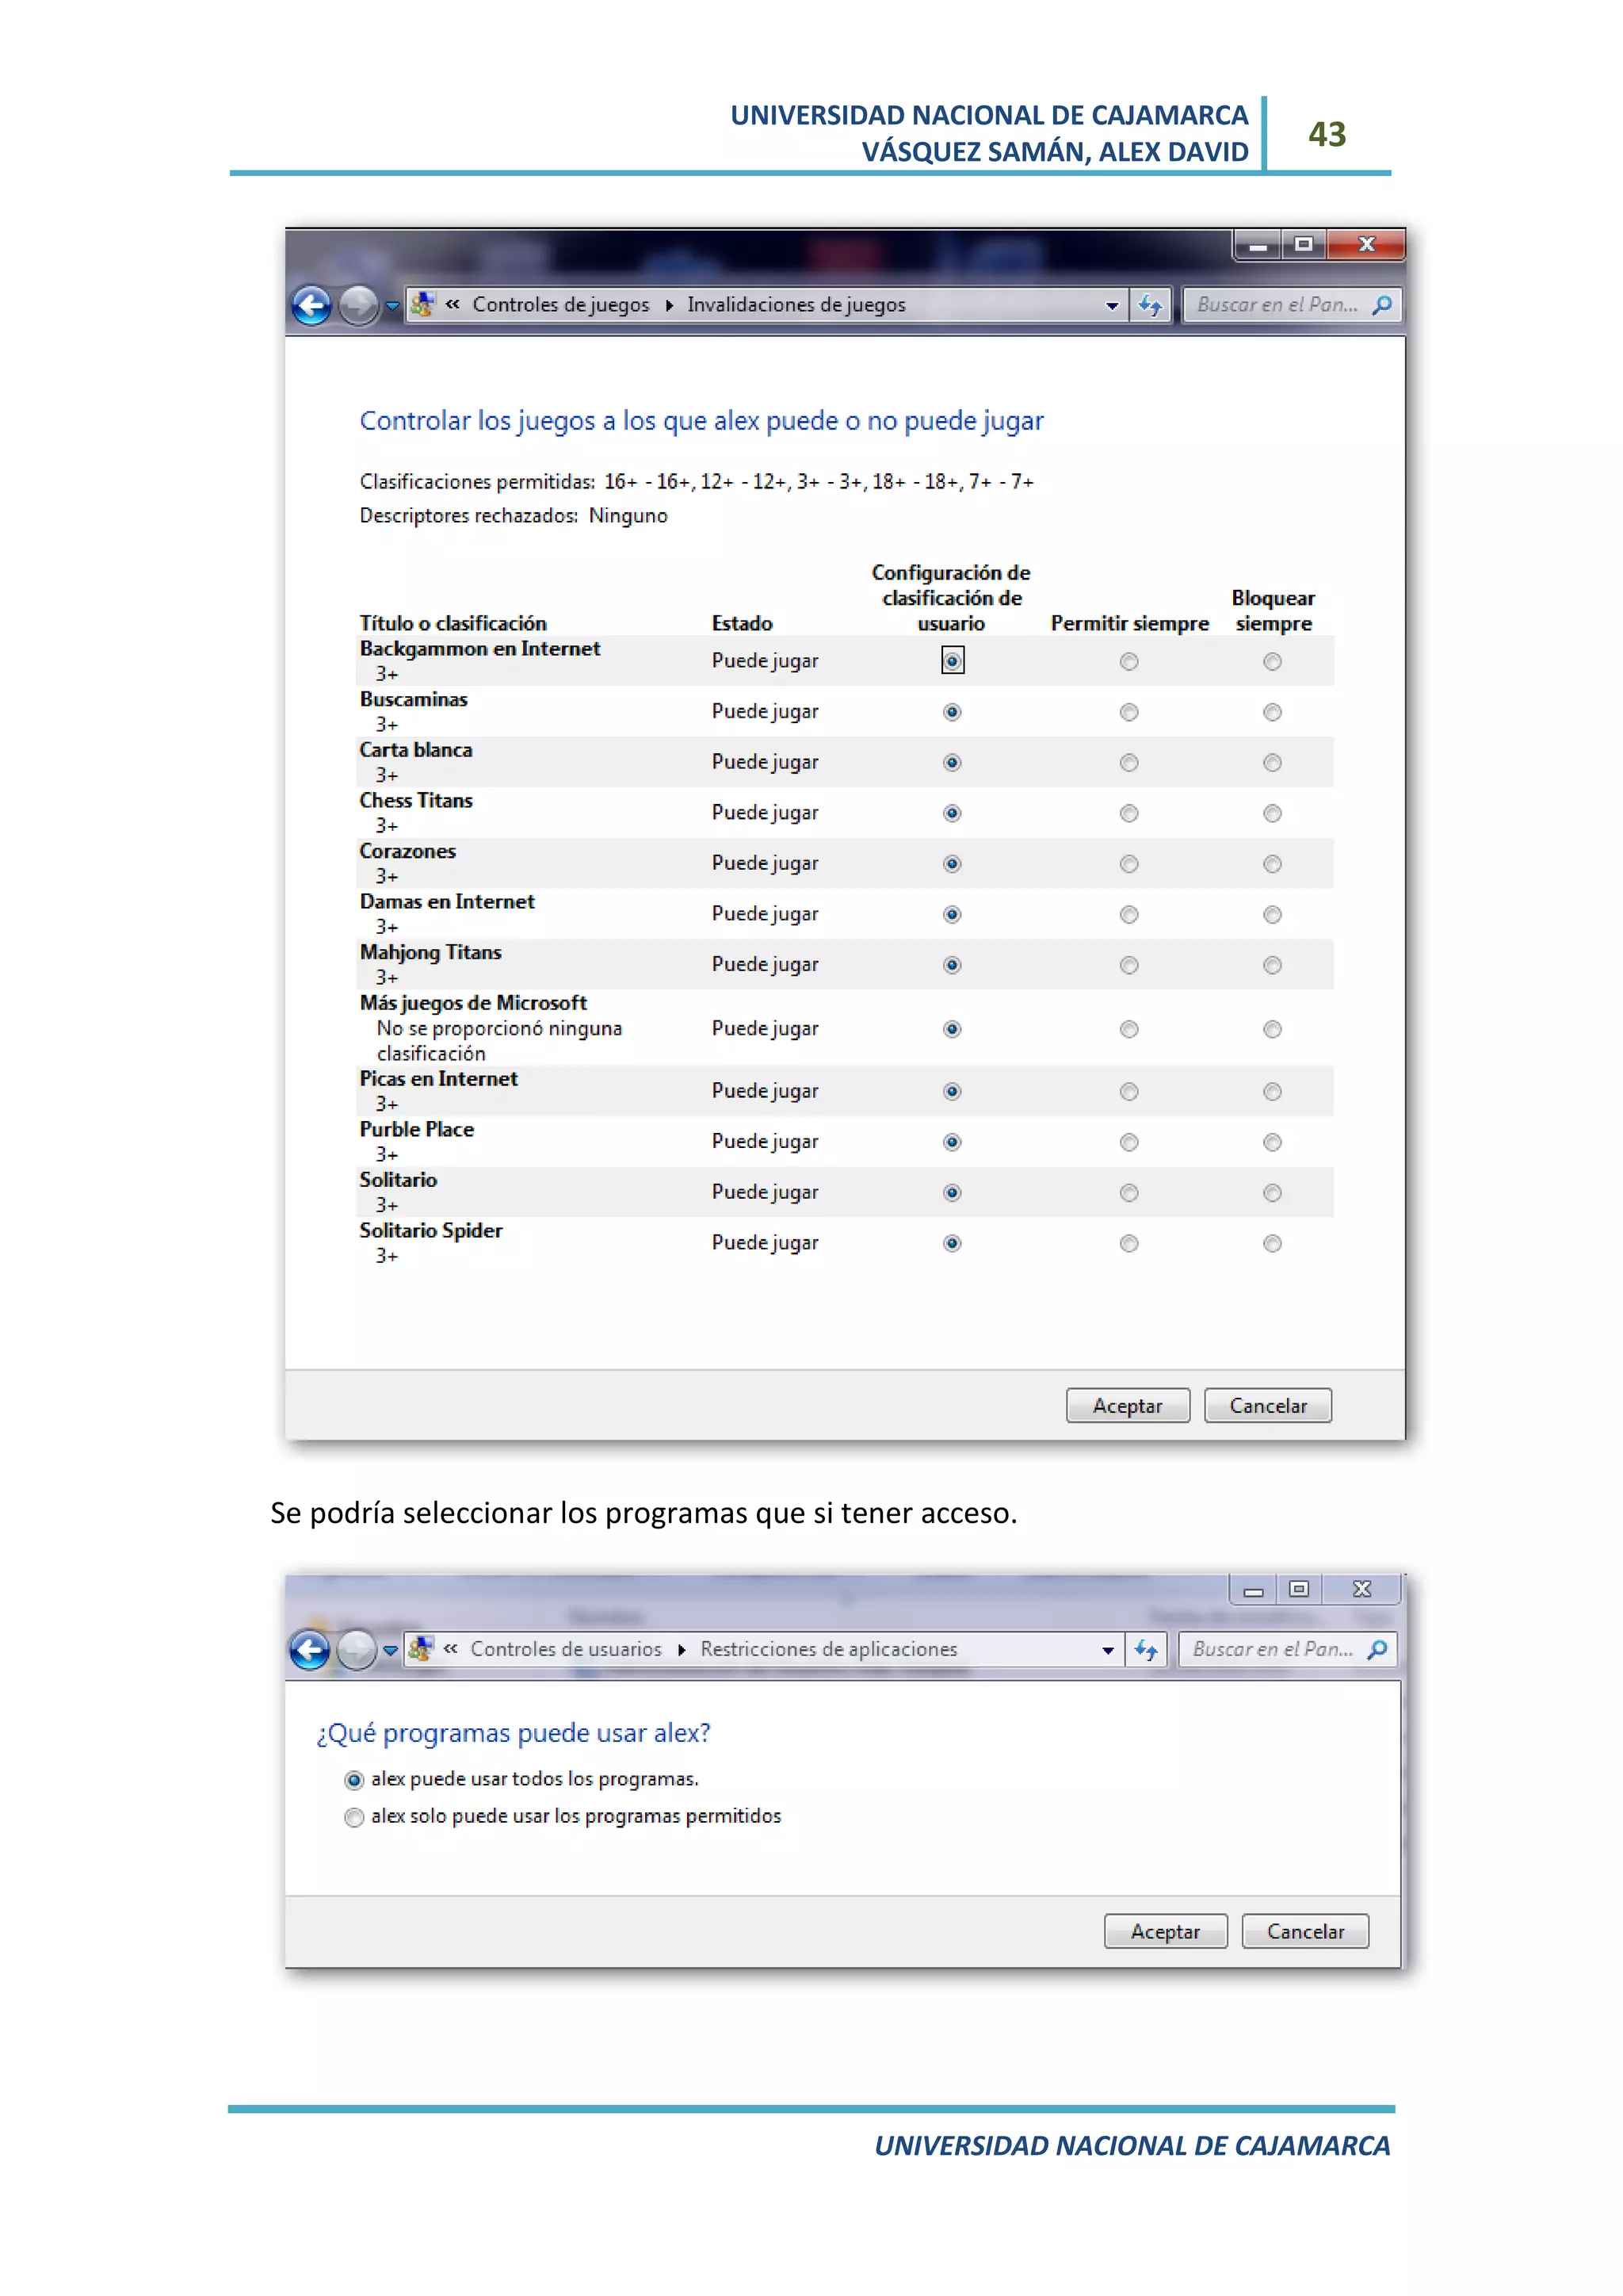Select Permitir siempre for Buscaminas

[x=1128, y=712]
